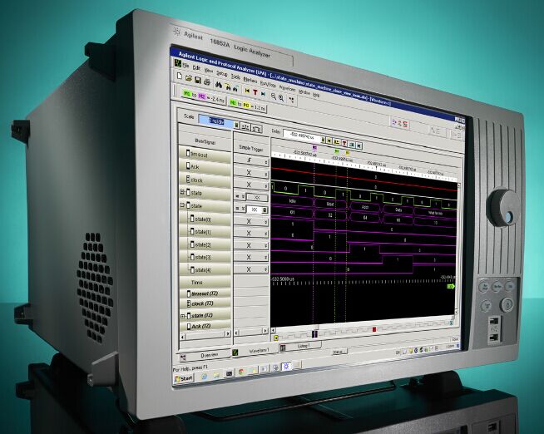Open the Run/Stop menu
This screenshot has height=434, width=544.
pos(268,83)
